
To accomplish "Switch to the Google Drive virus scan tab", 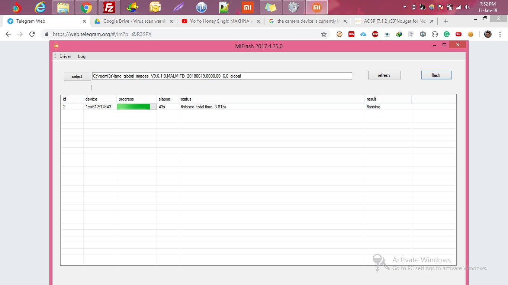I will click(134, 21).
